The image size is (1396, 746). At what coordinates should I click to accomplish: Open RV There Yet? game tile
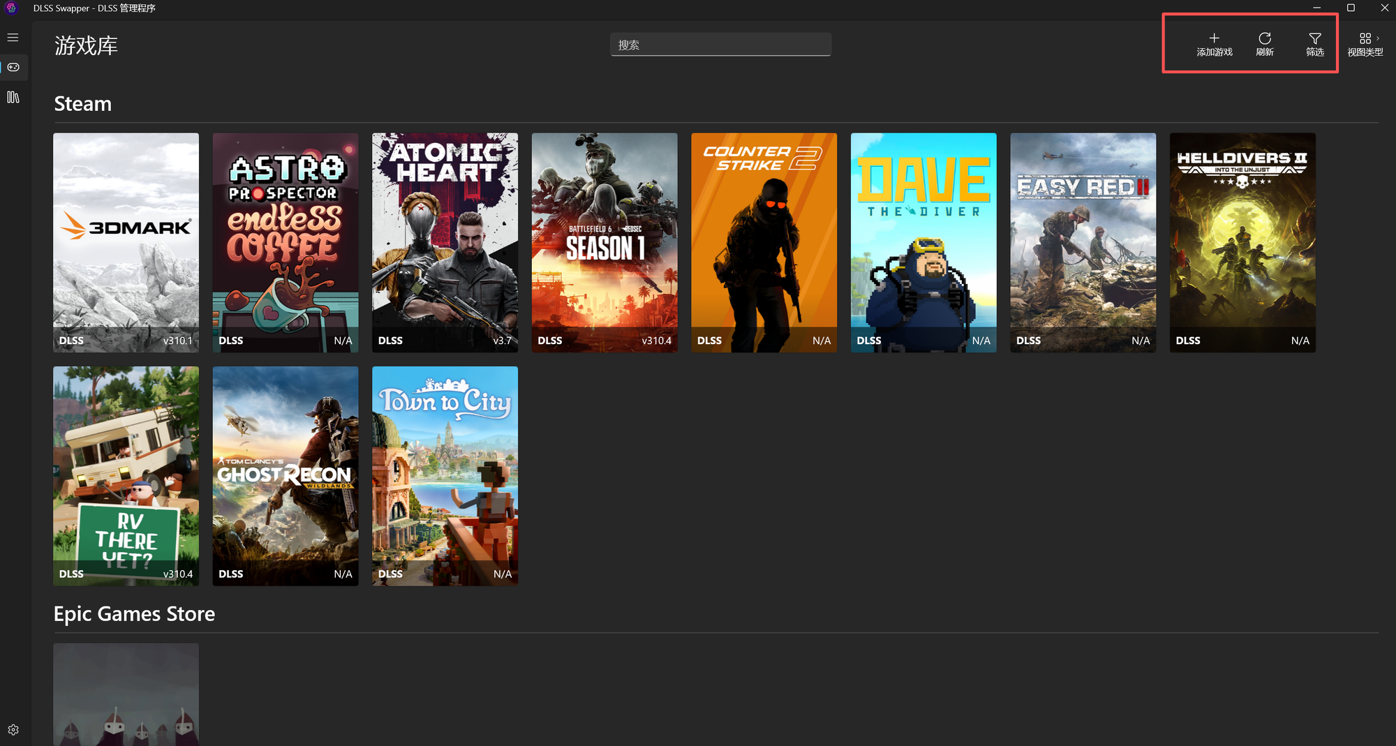(x=126, y=476)
